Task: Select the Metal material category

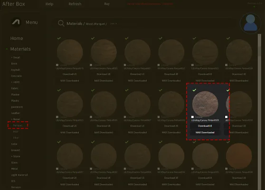Action: [14, 169]
